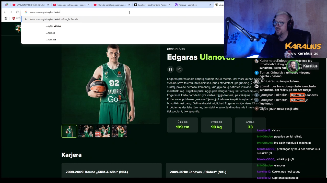Select the fourth player photo thumbnail

[x=119, y=131]
